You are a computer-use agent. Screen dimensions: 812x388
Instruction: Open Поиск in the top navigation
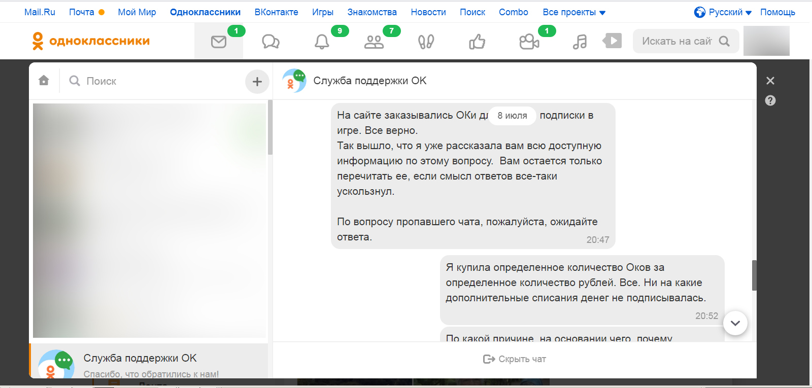click(x=472, y=12)
